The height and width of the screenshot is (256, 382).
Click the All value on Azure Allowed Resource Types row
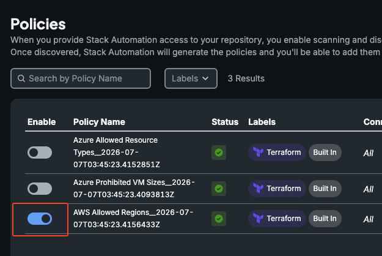pyautogui.click(x=369, y=153)
